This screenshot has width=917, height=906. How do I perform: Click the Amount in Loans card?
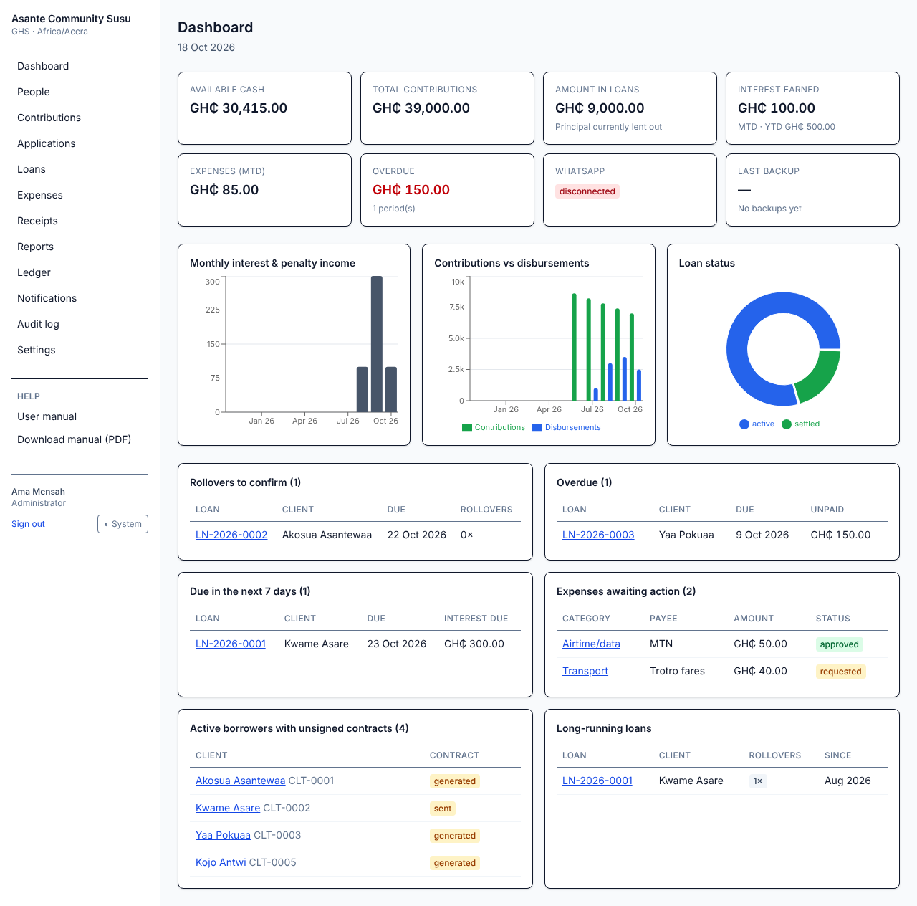630,108
